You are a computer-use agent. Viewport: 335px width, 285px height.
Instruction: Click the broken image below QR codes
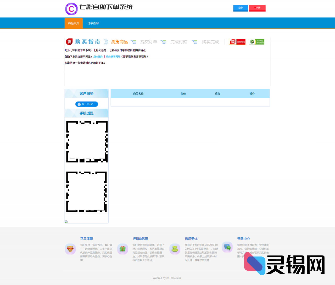coord(66,222)
